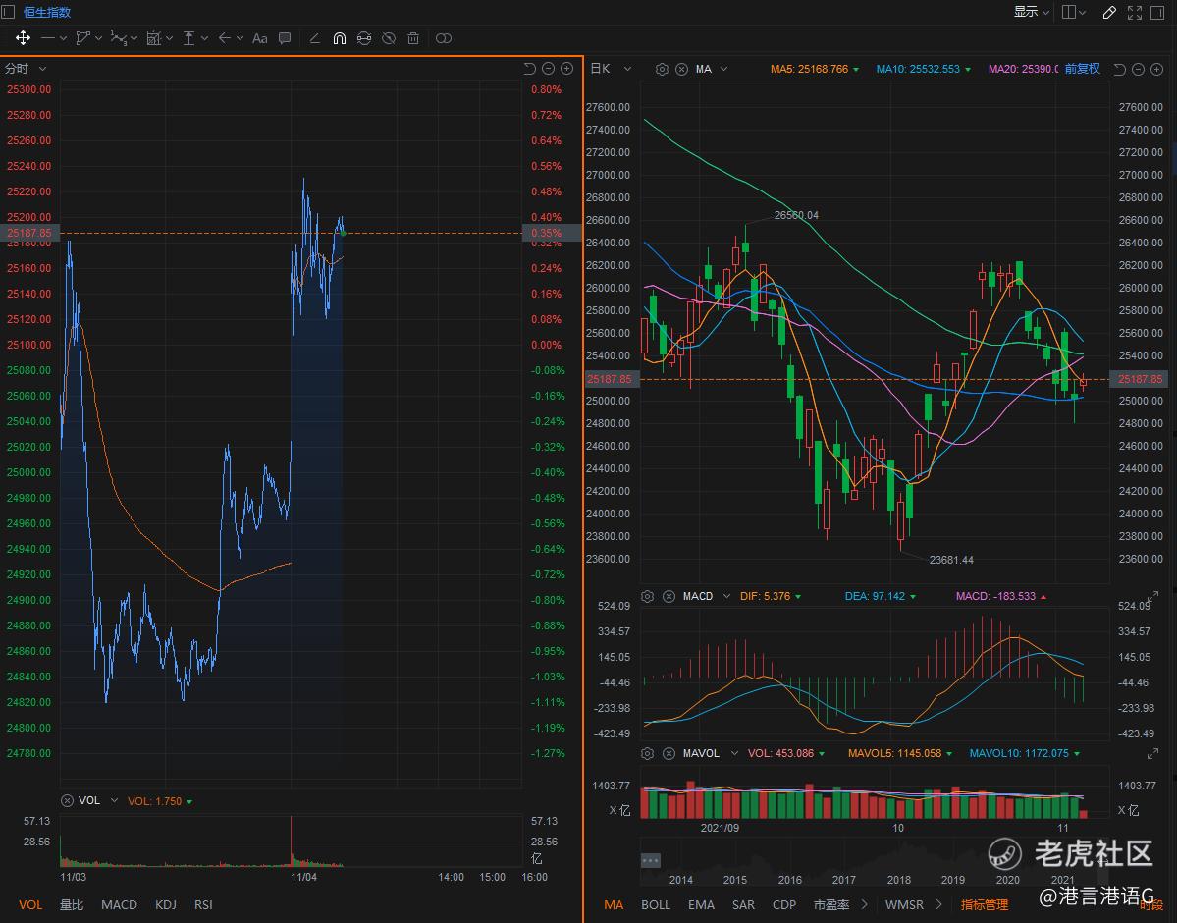Open the 显示 display dropdown
The height and width of the screenshot is (923, 1177).
1032,12
